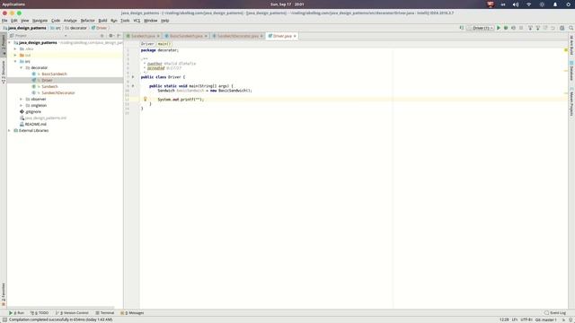Expand the singleton package

point(22,105)
